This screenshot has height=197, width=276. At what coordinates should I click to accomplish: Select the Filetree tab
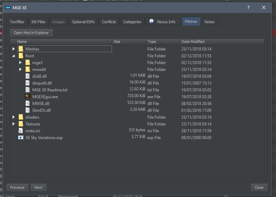[191, 21]
